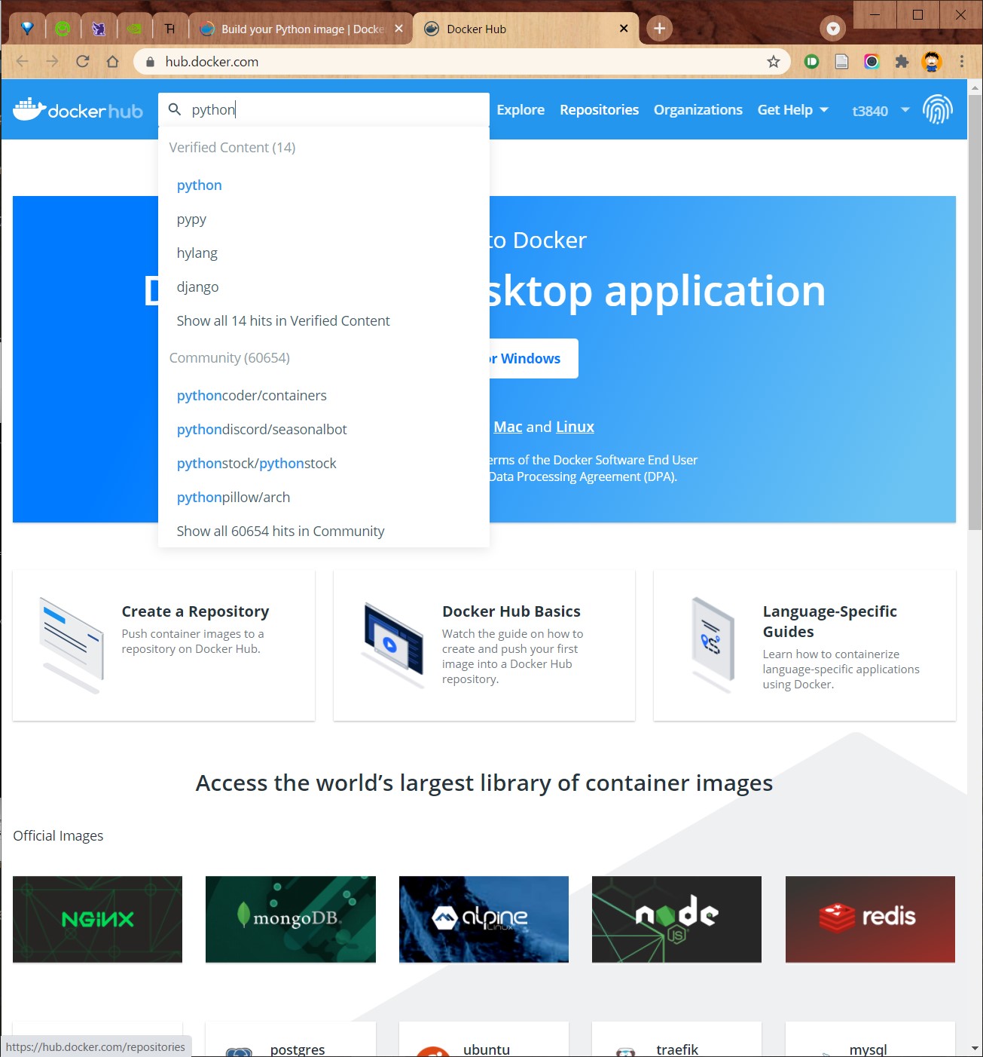Reload the page

coord(83,62)
